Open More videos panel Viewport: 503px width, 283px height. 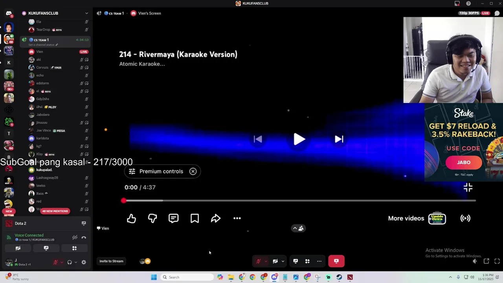417,219
